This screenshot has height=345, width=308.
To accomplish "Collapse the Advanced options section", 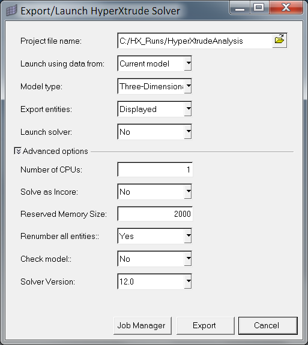I will (17, 151).
